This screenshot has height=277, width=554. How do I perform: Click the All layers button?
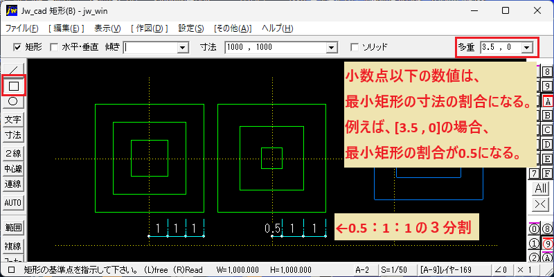(541, 188)
